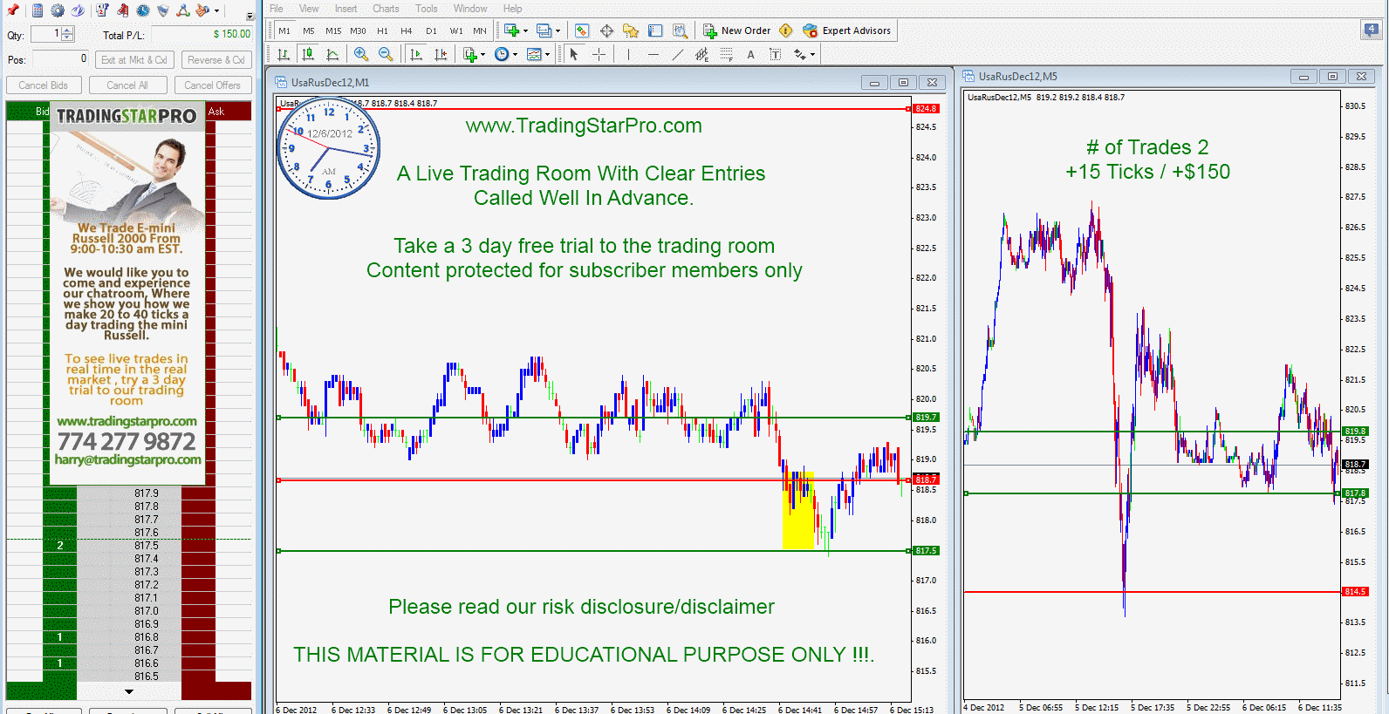This screenshot has width=1389, height=714.
Task: Click the Qty input field
Action: pyautogui.click(x=45, y=34)
